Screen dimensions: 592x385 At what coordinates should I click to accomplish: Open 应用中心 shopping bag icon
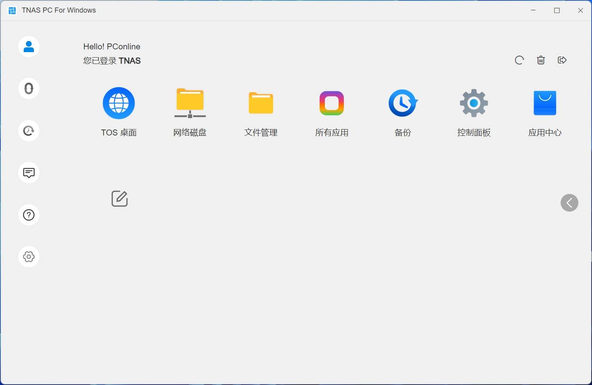545,103
